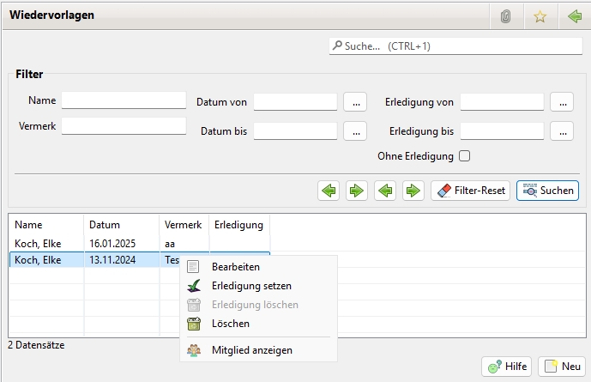Image resolution: width=591 pixels, height=382 pixels.
Task: Open the Hilfe help button
Action: (x=506, y=367)
